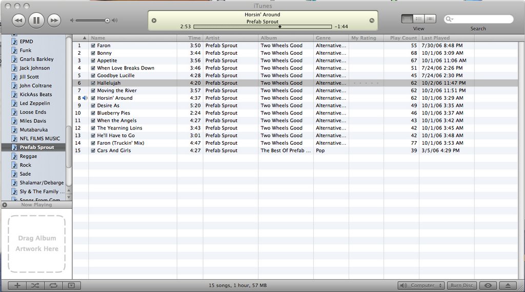Sort by the Genre column header
Screen dimensions: 525x292
331,38
